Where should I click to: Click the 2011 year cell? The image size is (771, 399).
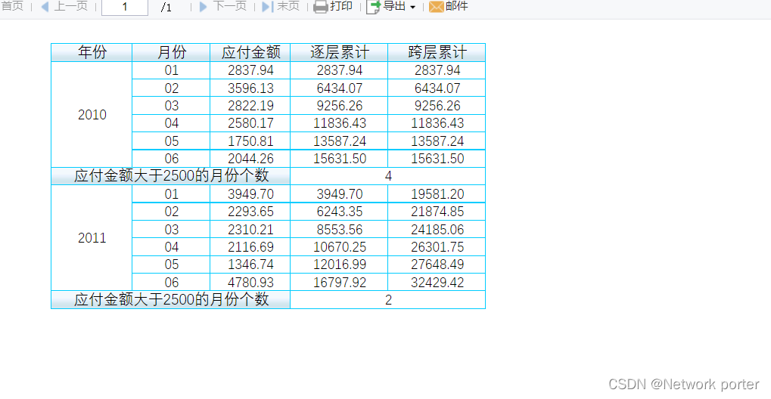point(92,238)
